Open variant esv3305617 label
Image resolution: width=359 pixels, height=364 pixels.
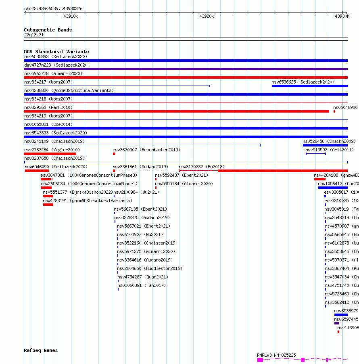(336, 192)
